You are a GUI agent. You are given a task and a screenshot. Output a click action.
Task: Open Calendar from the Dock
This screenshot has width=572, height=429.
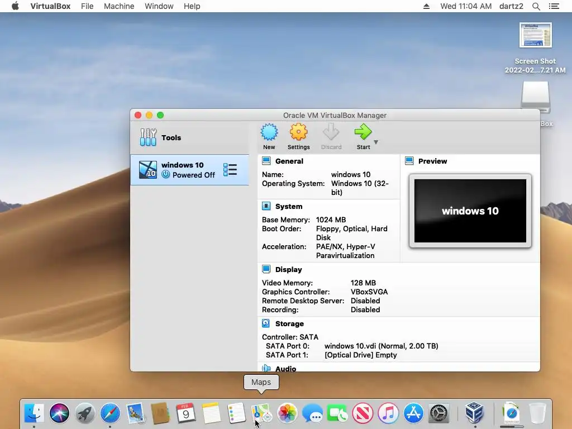click(185, 413)
